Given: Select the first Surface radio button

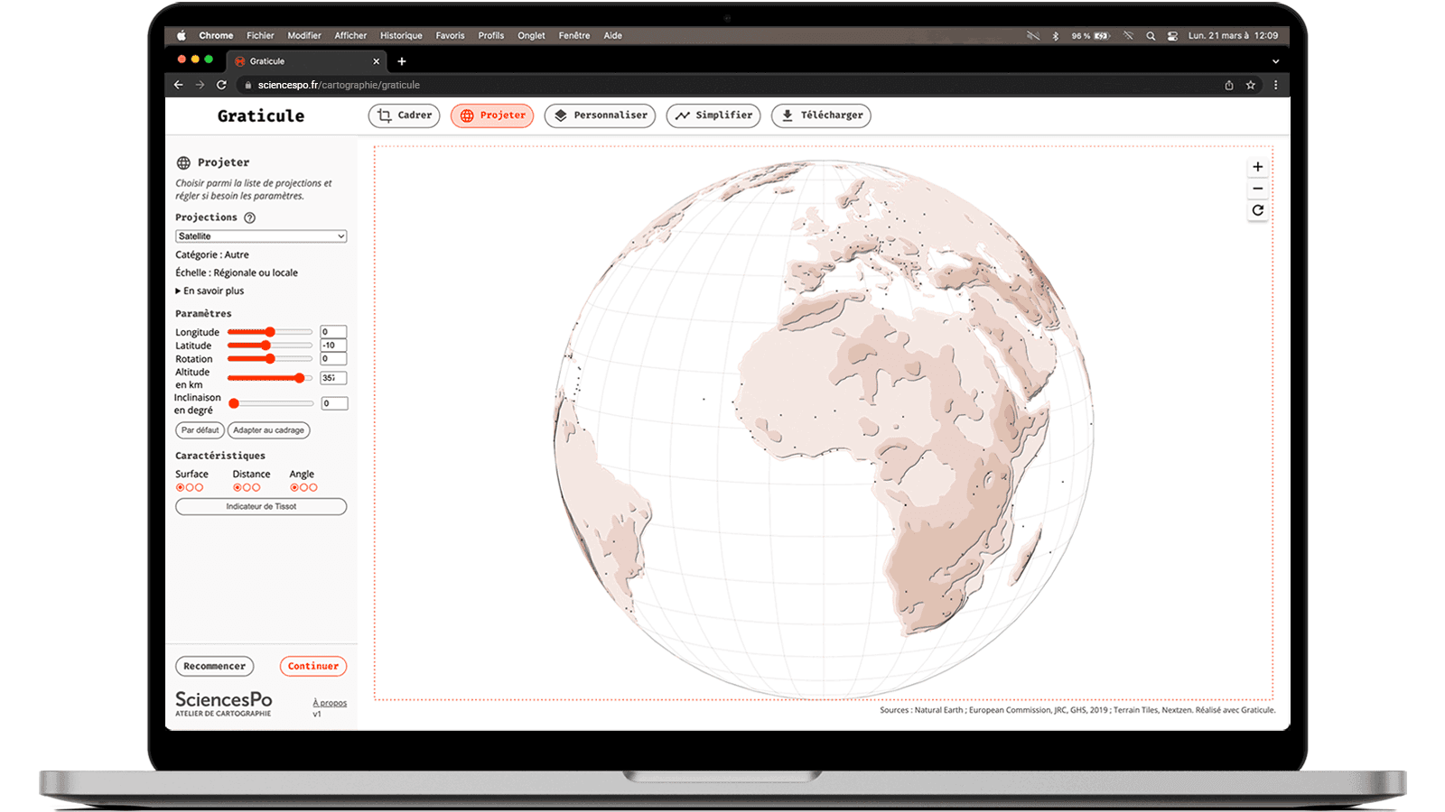Looking at the screenshot, I should (180, 487).
